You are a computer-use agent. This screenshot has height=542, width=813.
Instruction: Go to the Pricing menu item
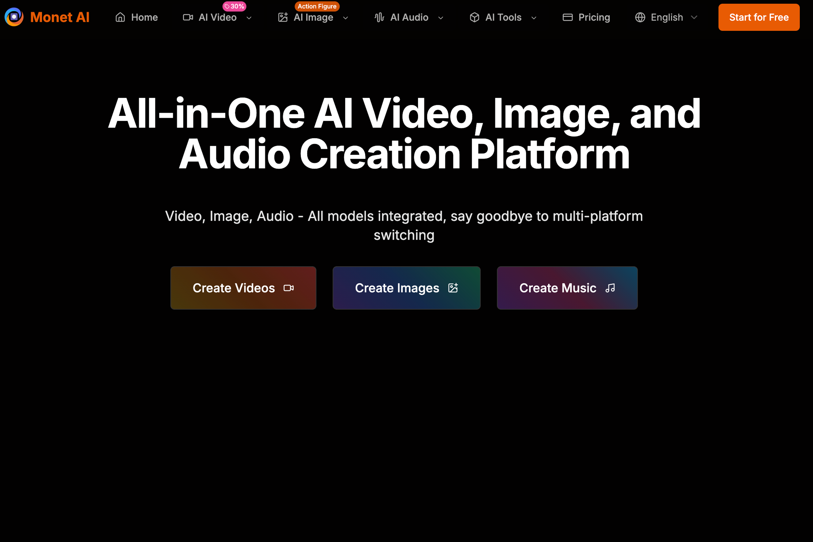coord(594,17)
